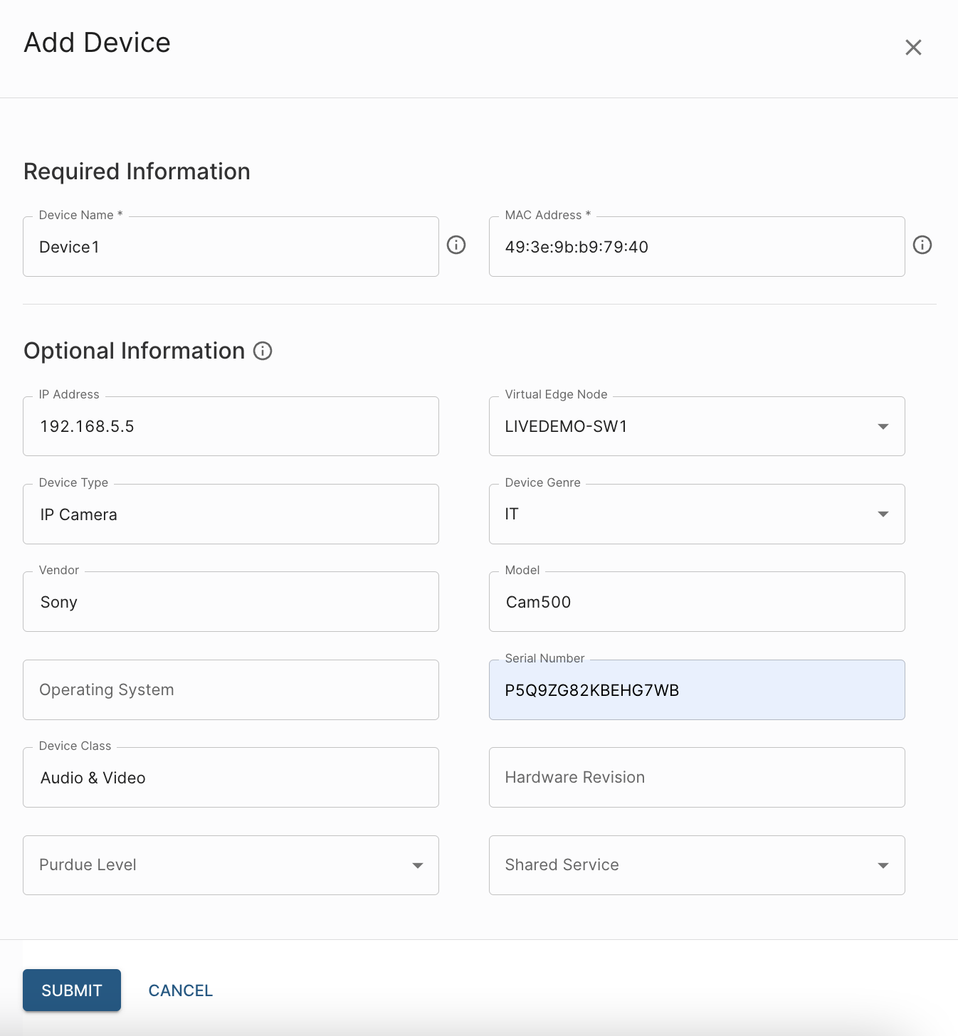958x1036 pixels.
Task: Edit the Model field showing Cam500
Action: pyautogui.click(x=696, y=602)
